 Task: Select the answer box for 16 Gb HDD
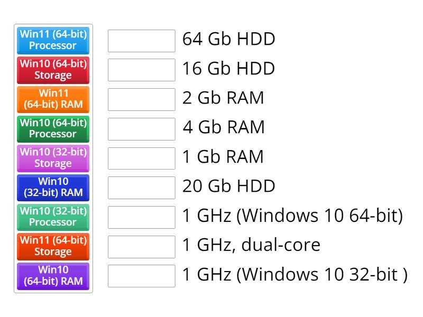141,70
